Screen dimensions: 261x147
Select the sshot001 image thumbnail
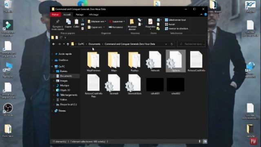point(155,86)
